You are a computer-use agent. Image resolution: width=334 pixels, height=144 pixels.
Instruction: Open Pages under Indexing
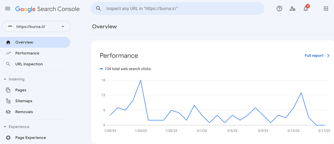21,90
